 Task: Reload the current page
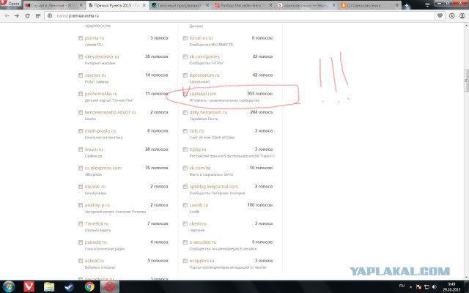(28, 16)
